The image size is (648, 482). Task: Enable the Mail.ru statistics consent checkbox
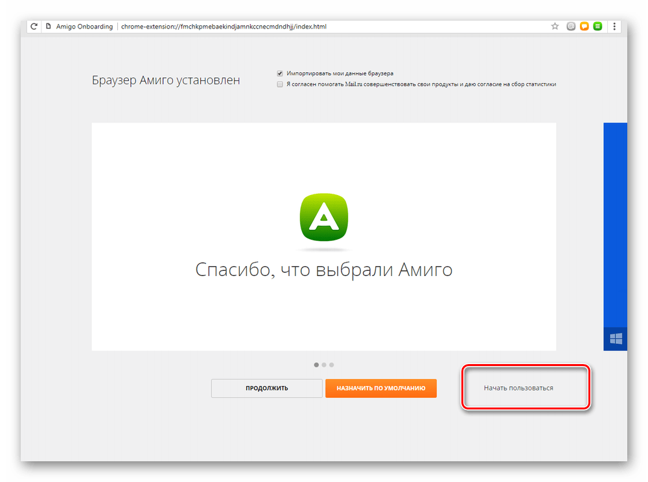280,84
